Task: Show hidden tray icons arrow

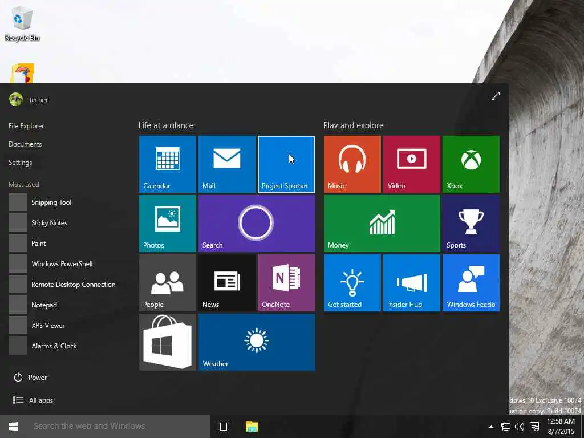Action: click(491, 427)
